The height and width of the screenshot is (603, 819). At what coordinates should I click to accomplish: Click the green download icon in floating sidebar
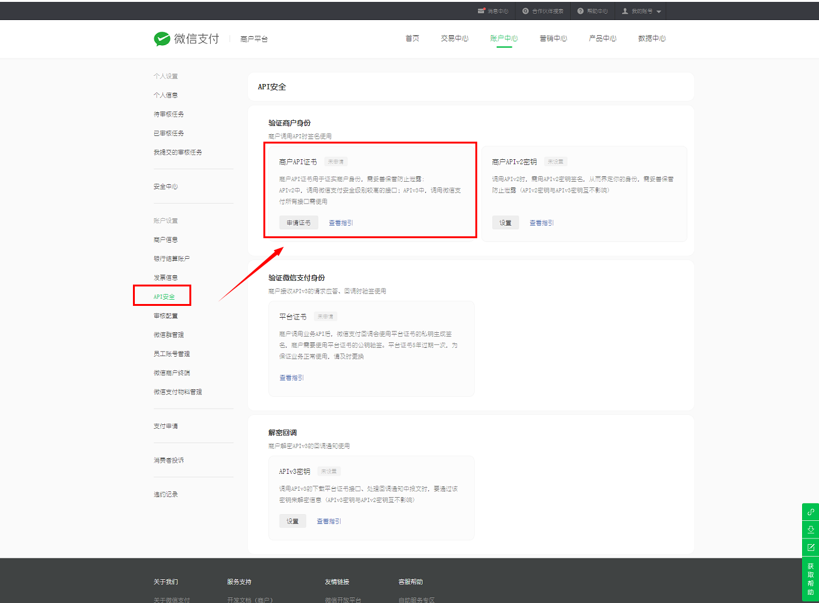click(810, 530)
